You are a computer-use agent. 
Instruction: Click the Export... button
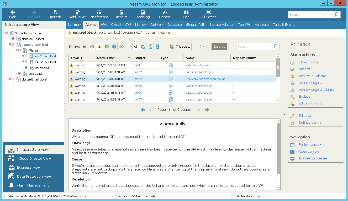click(x=219, y=47)
